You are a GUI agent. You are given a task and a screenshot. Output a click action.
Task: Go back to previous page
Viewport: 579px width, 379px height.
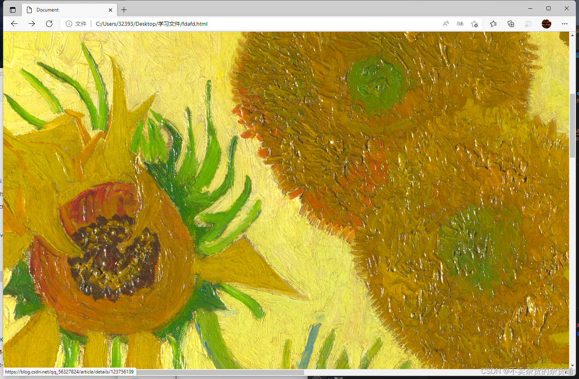coord(14,24)
